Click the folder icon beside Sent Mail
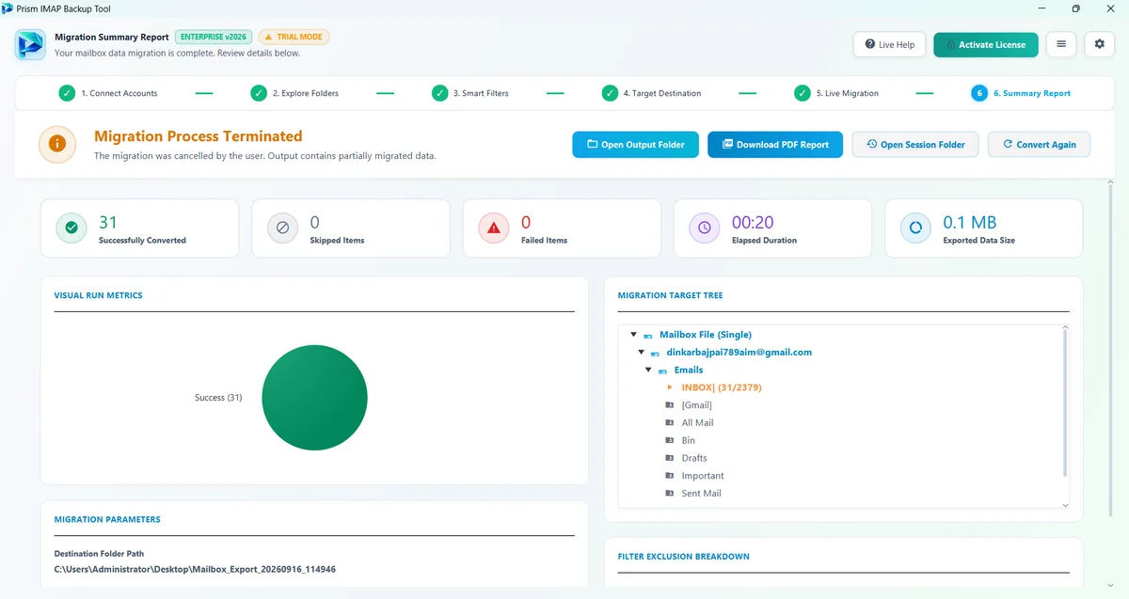 (x=670, y=494)
